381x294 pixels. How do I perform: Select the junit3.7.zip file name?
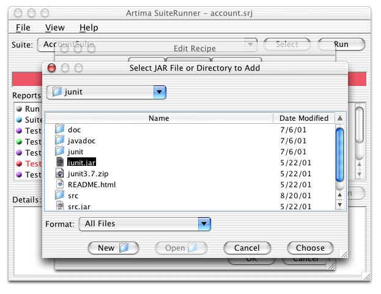88,174
